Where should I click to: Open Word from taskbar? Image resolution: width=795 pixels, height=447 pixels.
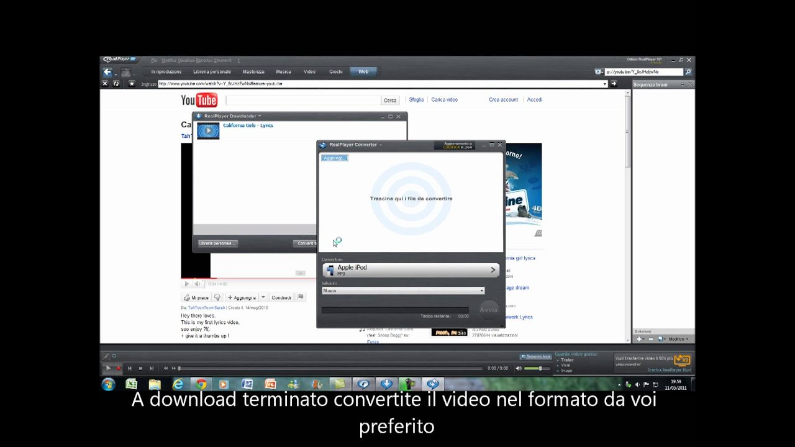point(247,384)
